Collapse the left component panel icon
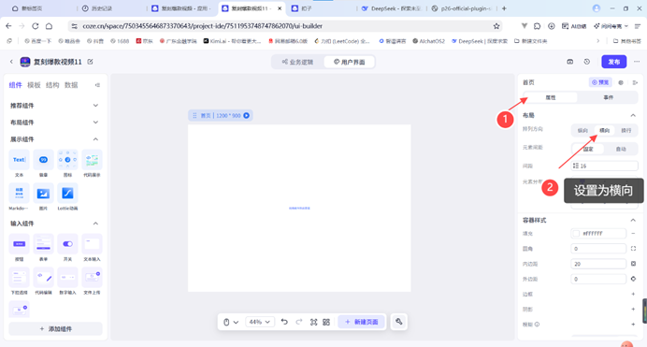Image resolution: width=647 pixels, height=347 pixels. pyautogui.click(x=97, y=85)
